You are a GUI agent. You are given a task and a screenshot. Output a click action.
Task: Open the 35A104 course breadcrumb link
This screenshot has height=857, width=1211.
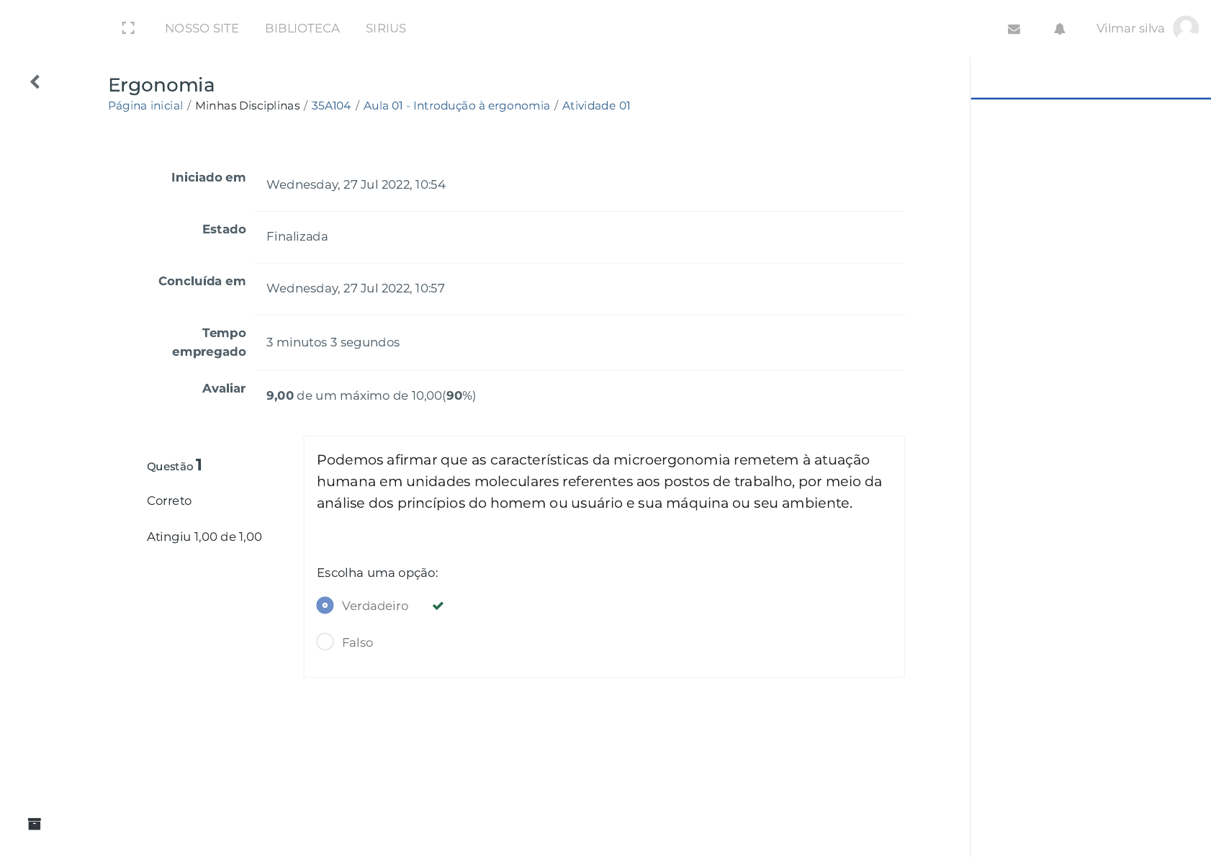pyautogui.click(x=331, y=105)
